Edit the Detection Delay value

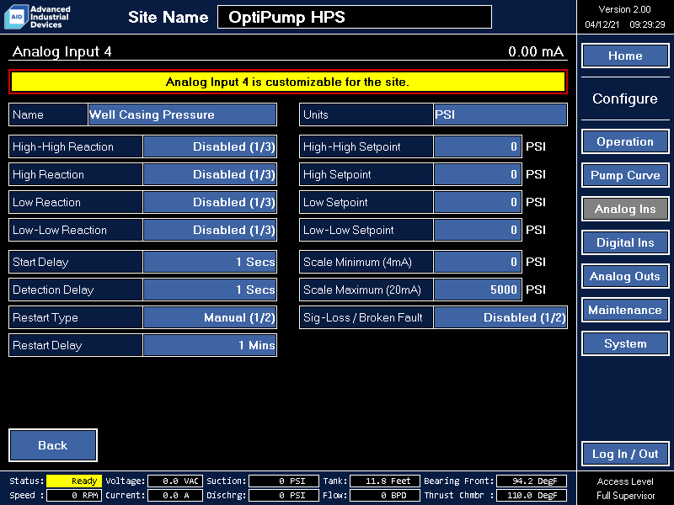pyautogui.click(x=210, y=290)
